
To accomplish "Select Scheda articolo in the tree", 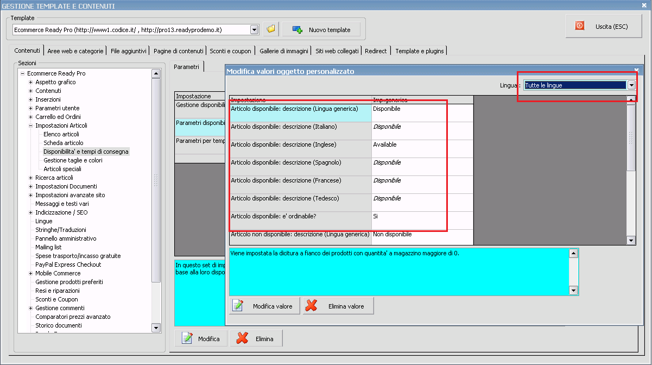I will (x=64, y=143).
